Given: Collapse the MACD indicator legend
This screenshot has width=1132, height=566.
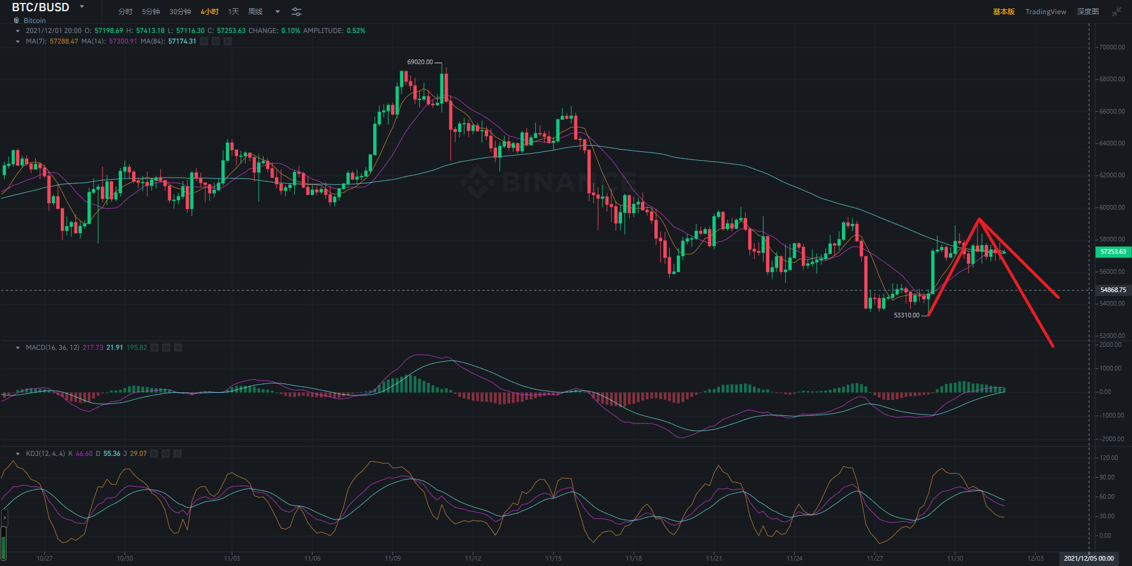Looking at the screenshot, I should click(x=18, y=347).
